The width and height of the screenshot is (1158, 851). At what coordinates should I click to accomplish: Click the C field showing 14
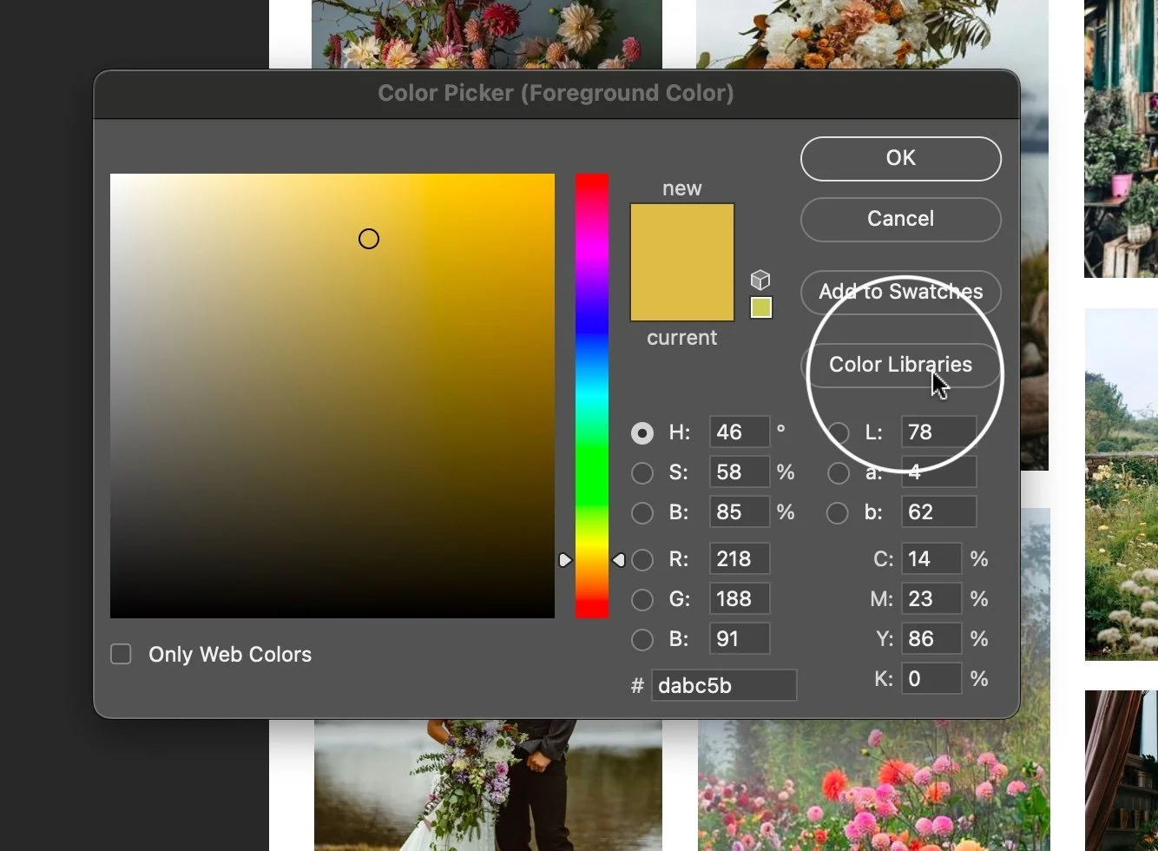(x=931, y=558)
